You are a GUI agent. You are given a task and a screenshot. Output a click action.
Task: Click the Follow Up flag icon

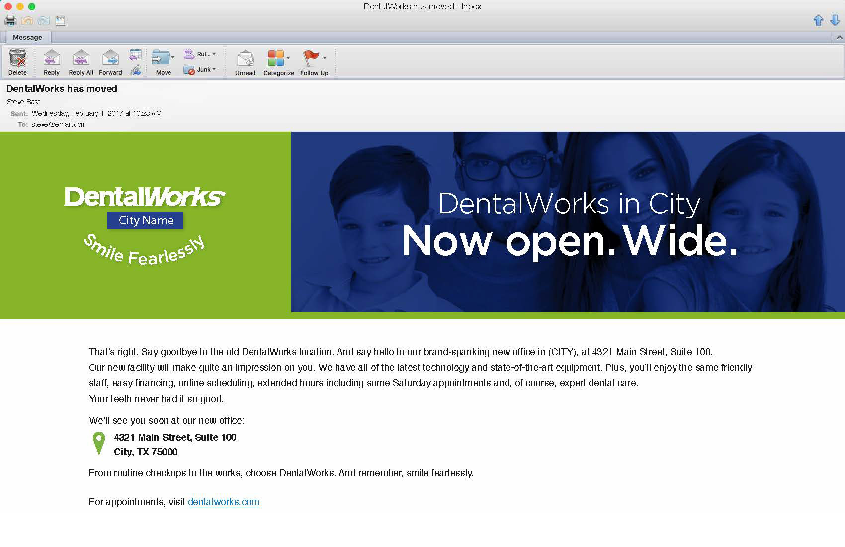[311, 58]
